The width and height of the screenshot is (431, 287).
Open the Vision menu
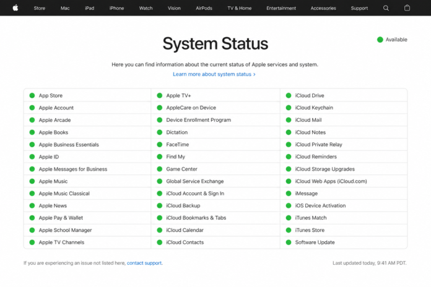[x=174, y=8]
